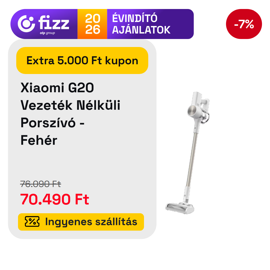Viewport: 270px width, 270px height.
Task: Click the vacuum's gold extension tube
Action: pyautogui.click(x=192, y=159)
